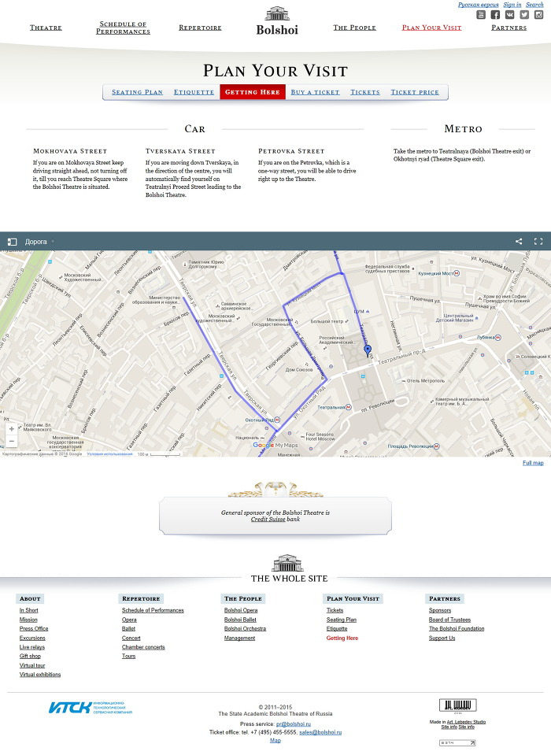The width and height of the screenshot is (551, 755).
Task: Open the Art. Lebedev Studio link
Action: tap(466, 722)
